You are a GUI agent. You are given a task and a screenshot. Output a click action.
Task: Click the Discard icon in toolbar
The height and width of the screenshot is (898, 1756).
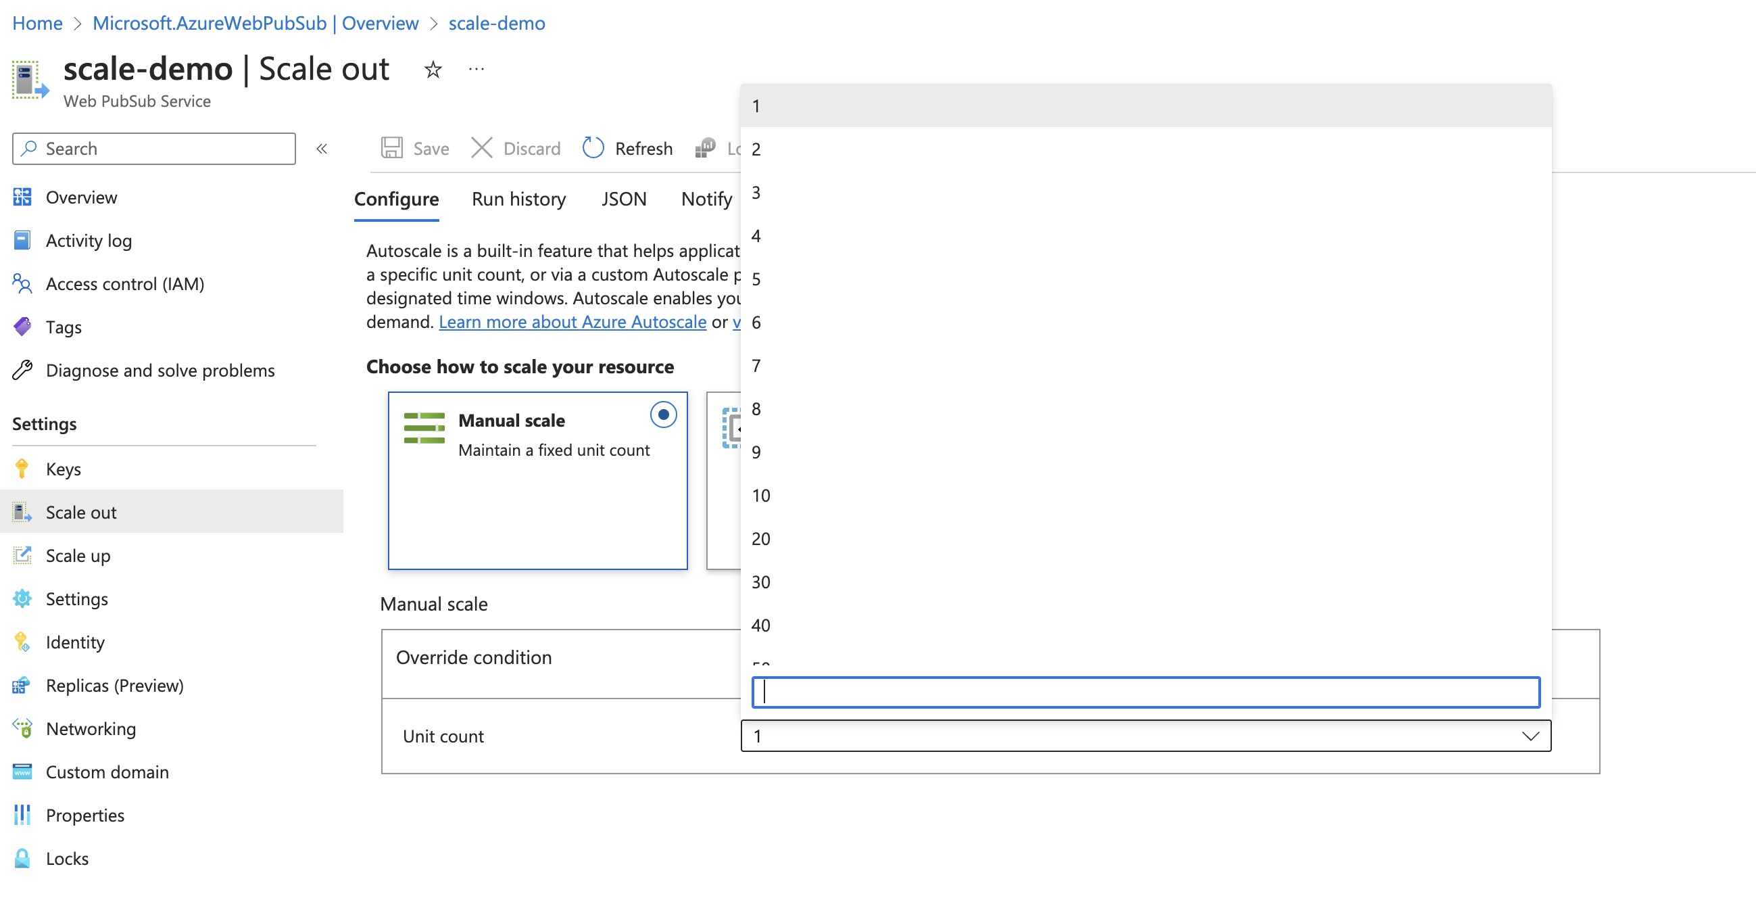(x=481, y=148)
